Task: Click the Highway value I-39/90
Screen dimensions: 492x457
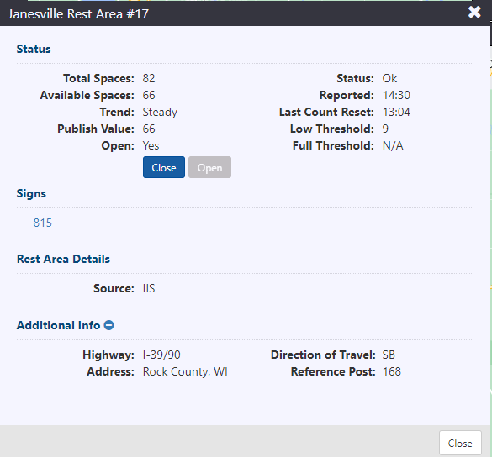Action: (x=161, y=355)
